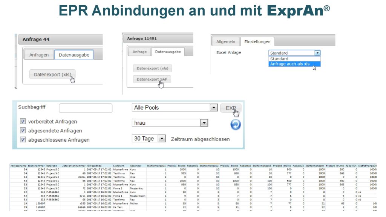Click the 'Müller' sender cell
The width and height of the screenshot is (386, 217).
click(x=134, y=204)
